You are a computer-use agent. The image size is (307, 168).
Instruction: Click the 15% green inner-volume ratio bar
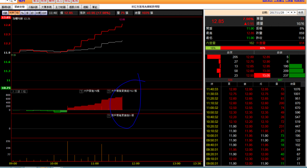point(213,48)
